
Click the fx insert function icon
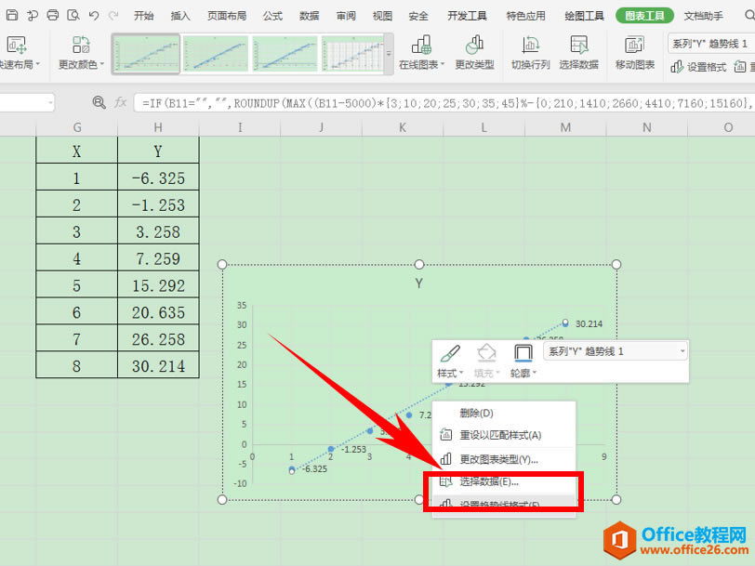120,102
